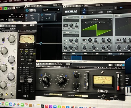Click Cubase automation touch mode icon
Image resolution: width=131 pixels, height=108 pixels.
tap(14, 8)
